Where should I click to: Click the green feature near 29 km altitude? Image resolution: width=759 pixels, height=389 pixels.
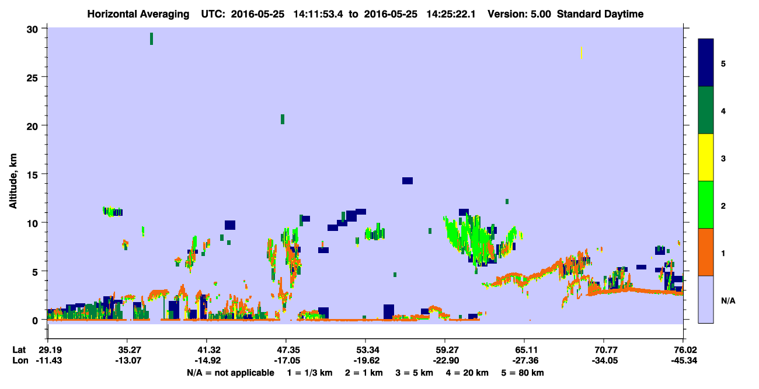point(152,38)
